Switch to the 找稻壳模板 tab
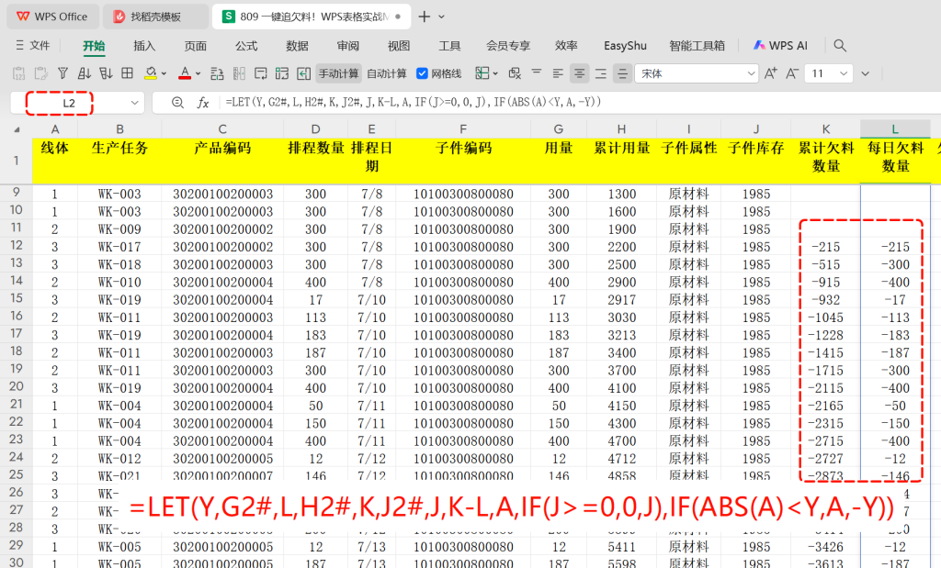Viewport: 941px width, 568px height. click(x=154, y=17)
